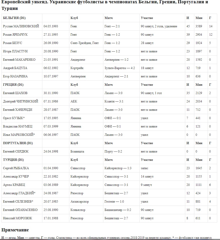Select the БЕЛЬГИЯ (D1) header cell
This screenshot has height=240, width=220.
pos(14,18)
